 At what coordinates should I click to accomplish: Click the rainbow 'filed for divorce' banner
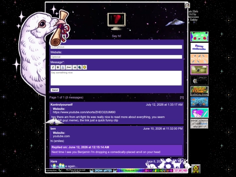pos(131,171)
